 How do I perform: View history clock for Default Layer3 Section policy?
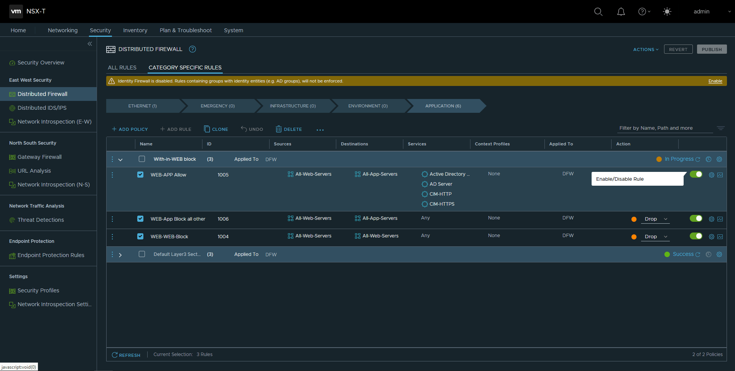tap(709, 254)
